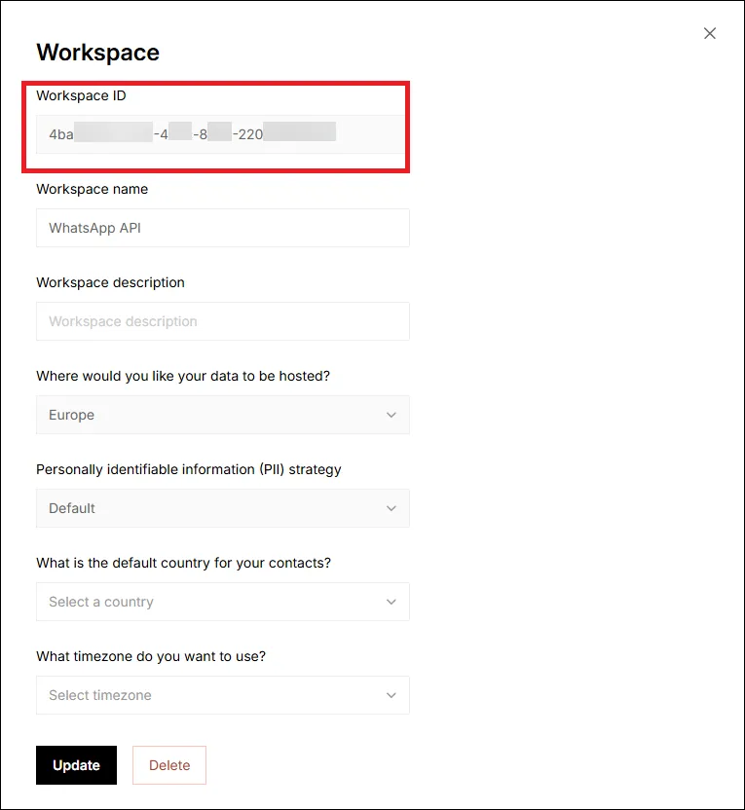Edit the Workspace name field containing WhatsApp API
Viewport: 745px width, 810px height.
223,228
